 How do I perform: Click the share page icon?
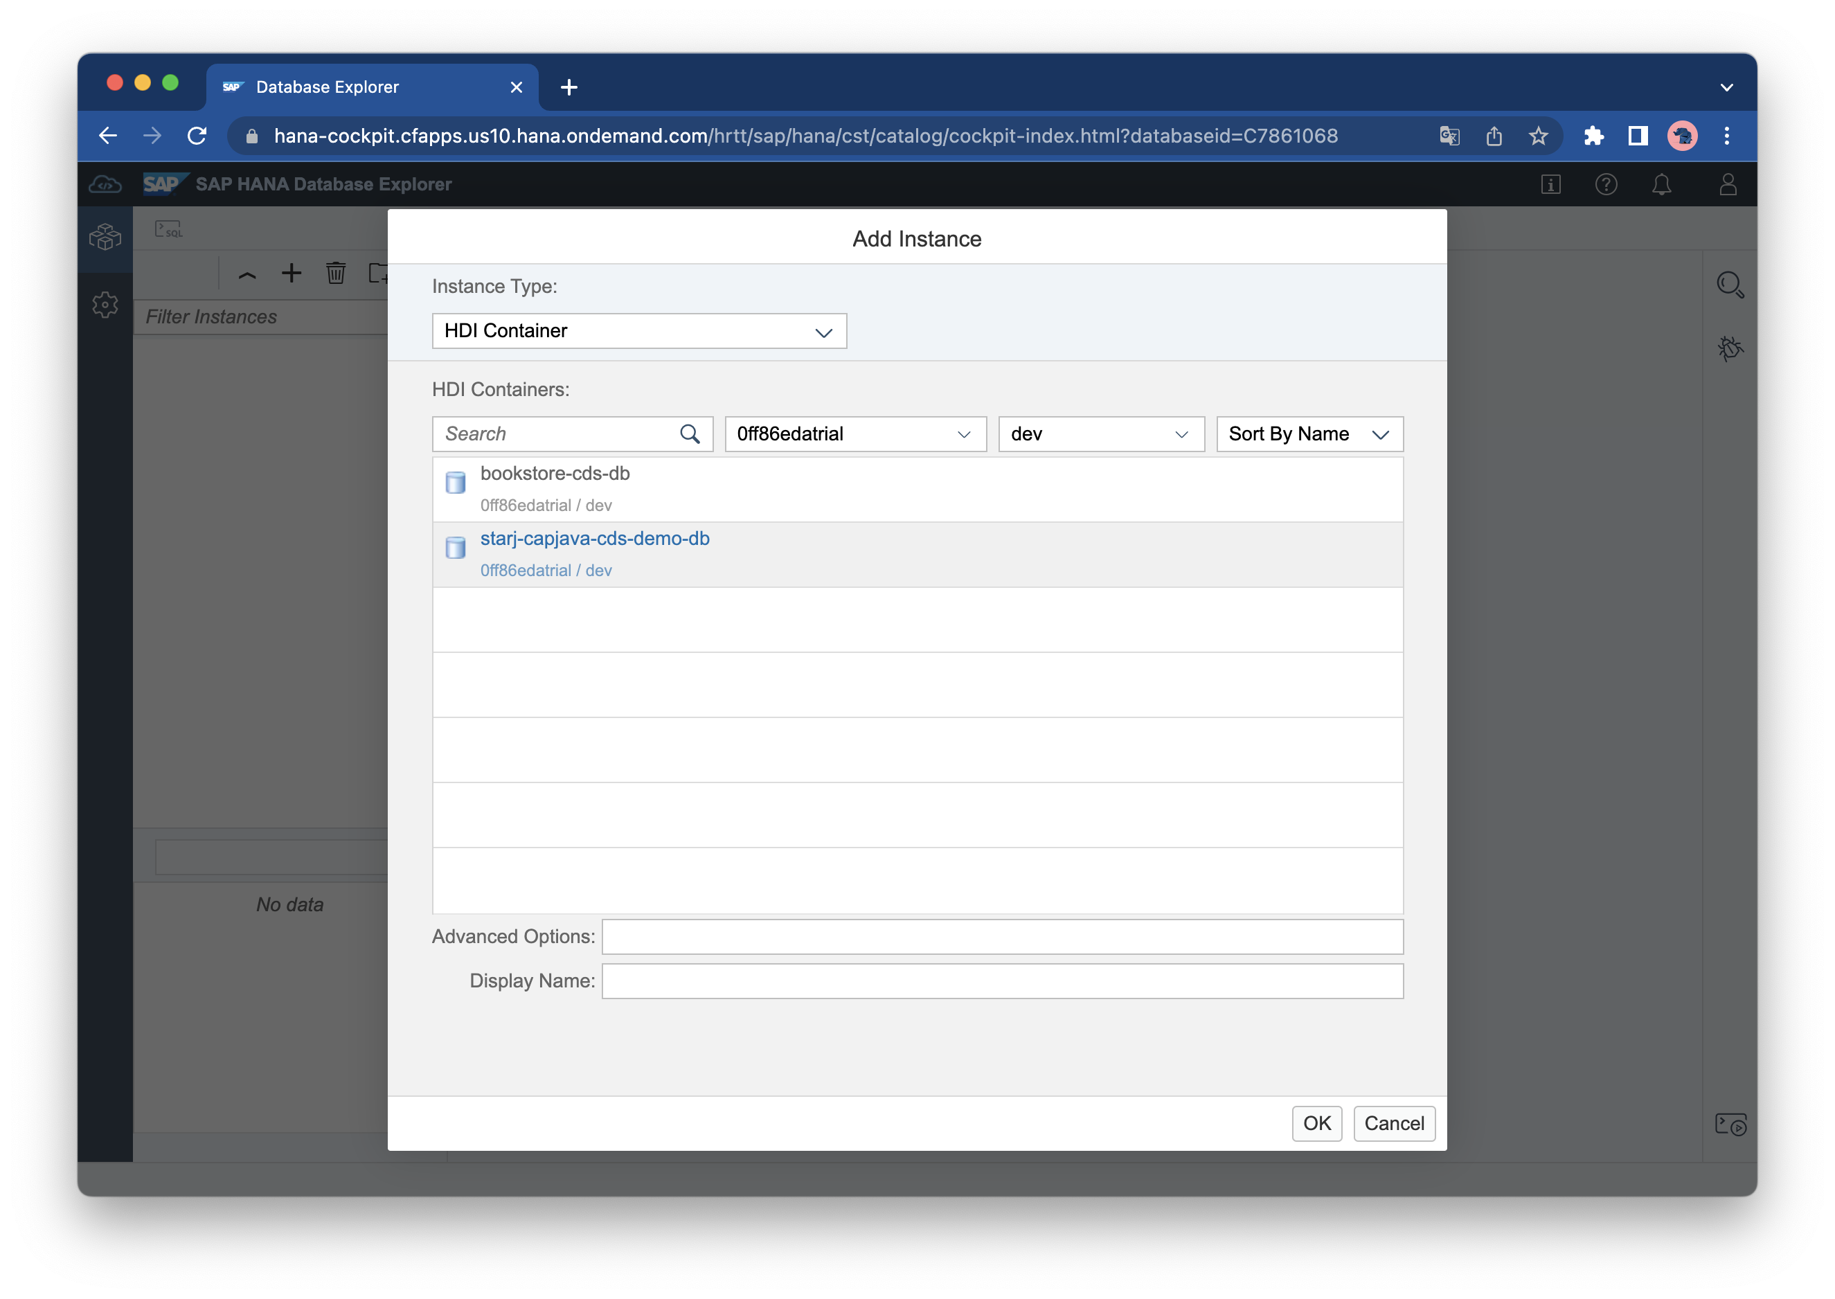(x=1494, y=136)
